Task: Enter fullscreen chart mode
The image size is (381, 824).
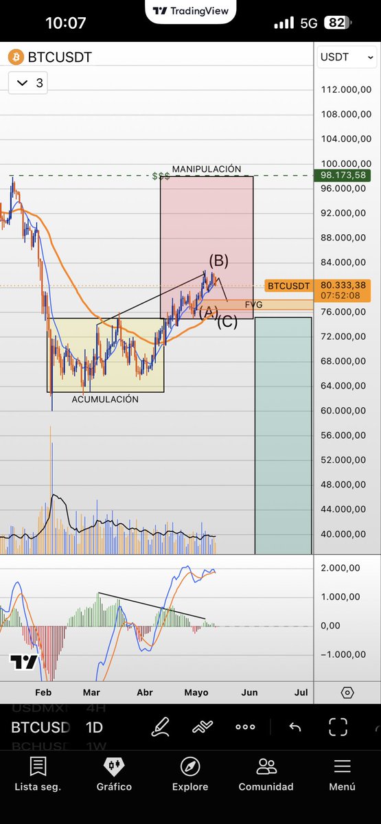Action: pyautogui.click(x=338, y=727)
